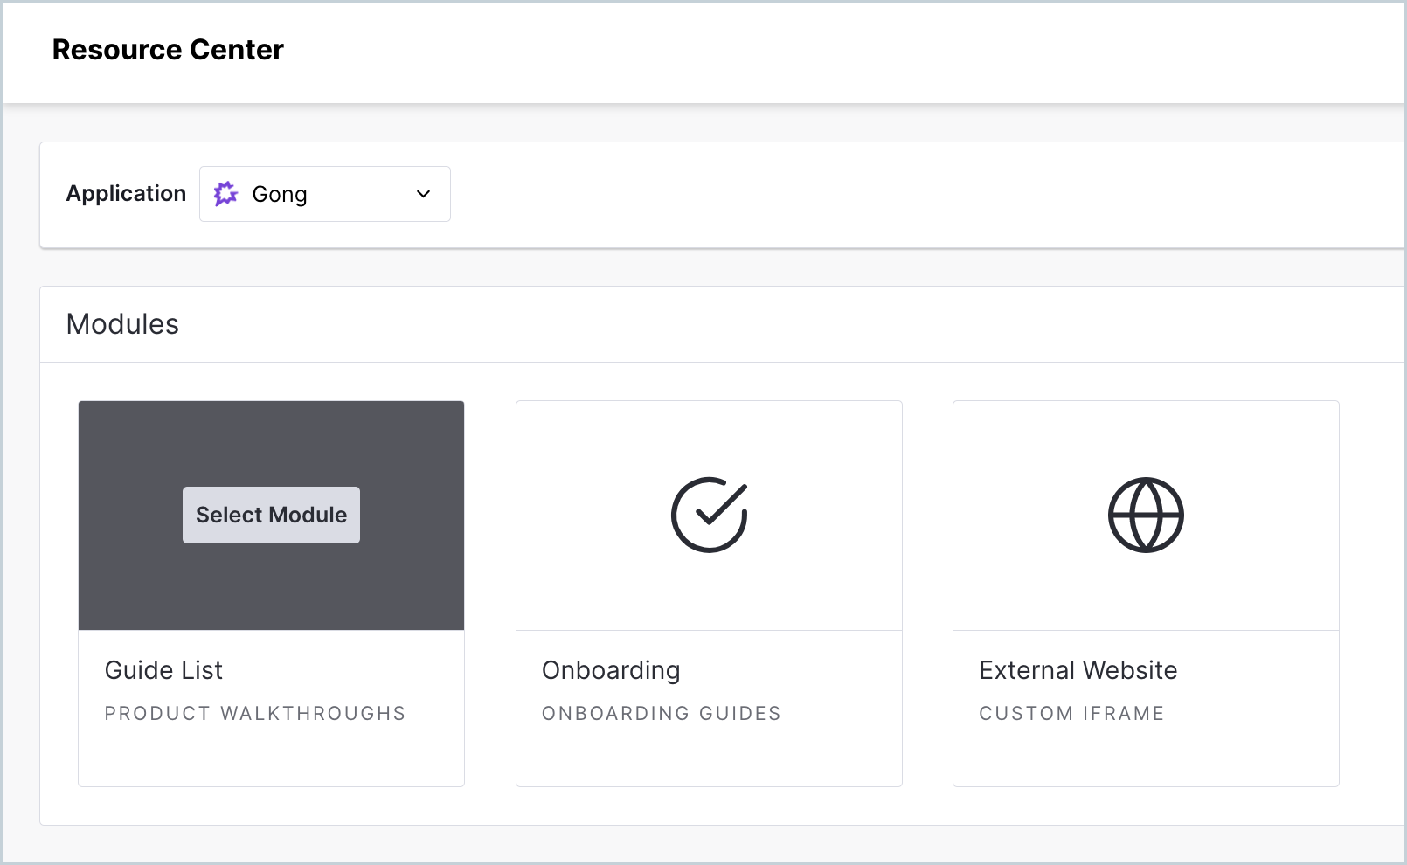Click the Modules section heading
The image size is (1407, 865).
point(122,324)
